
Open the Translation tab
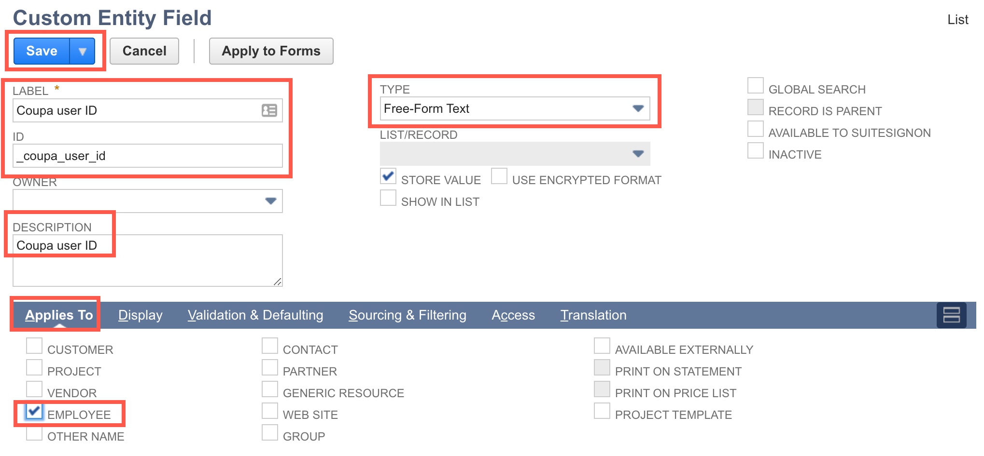tap(593, 315)
